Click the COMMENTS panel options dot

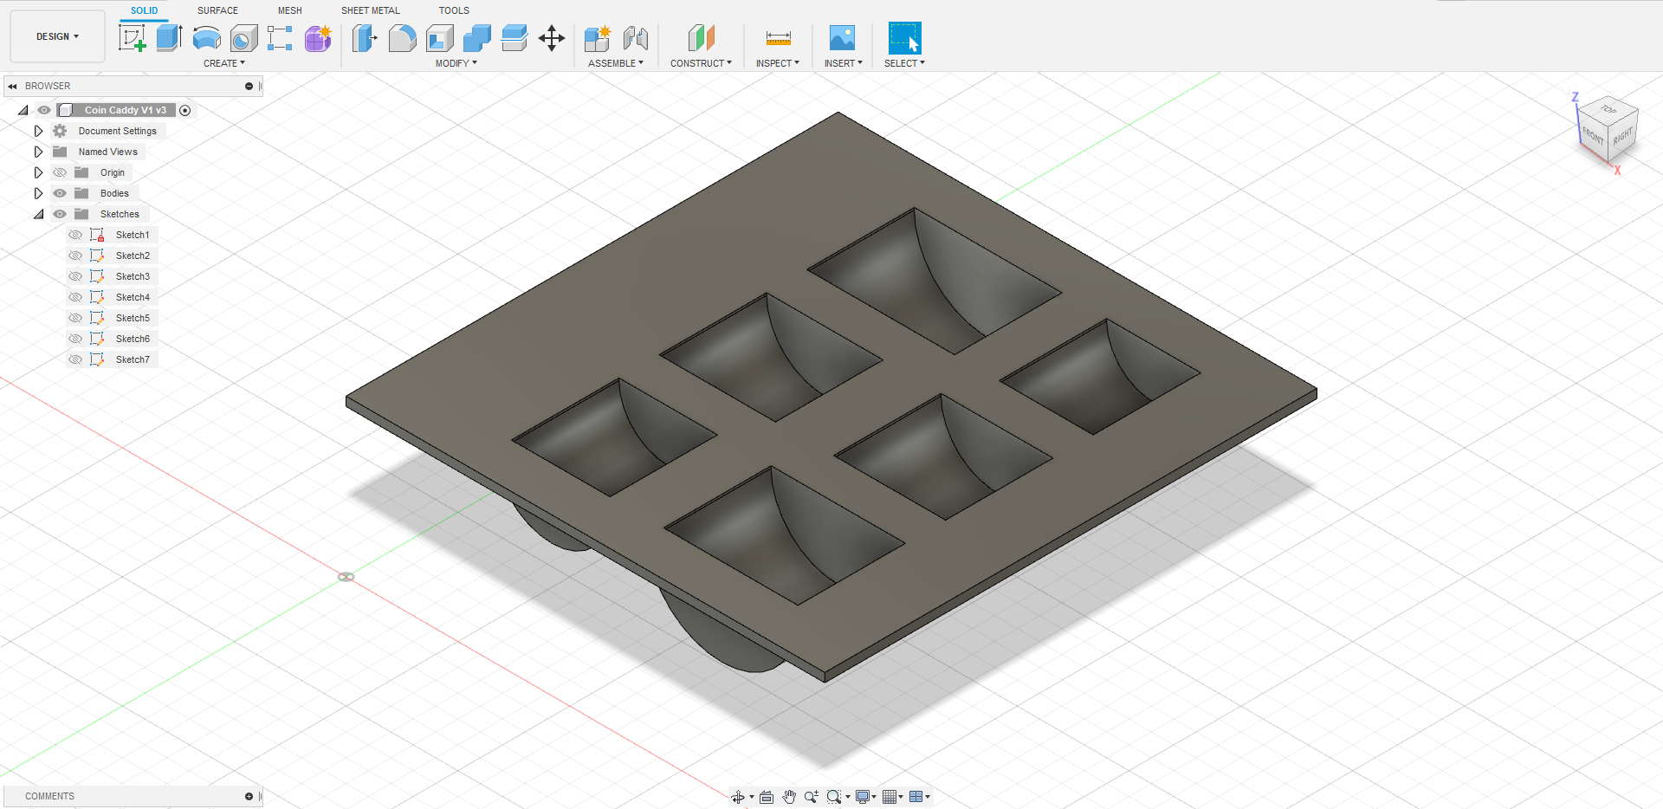249,796
